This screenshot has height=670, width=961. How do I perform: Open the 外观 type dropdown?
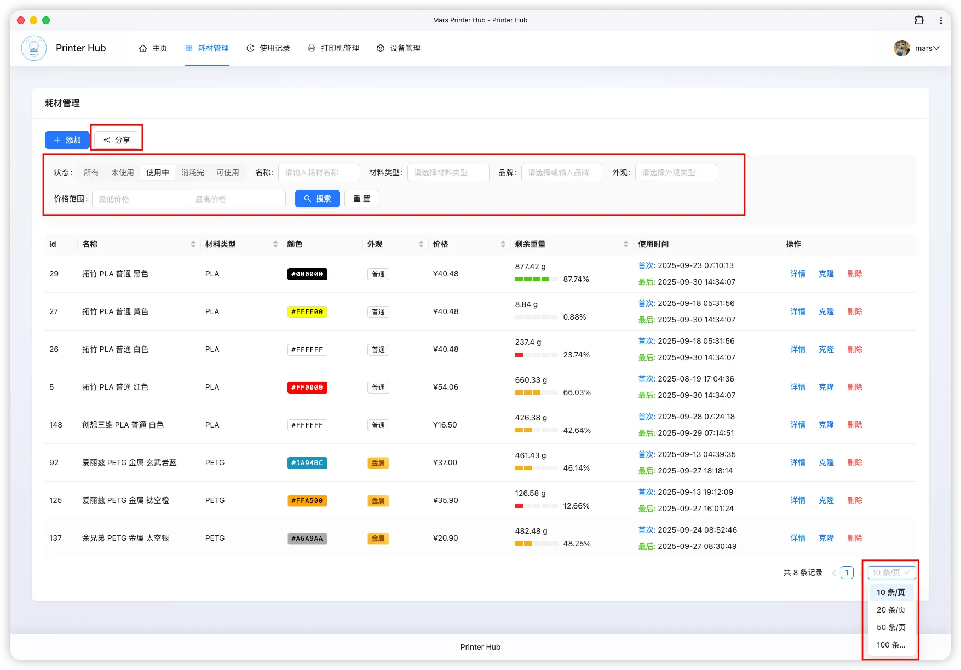676,172
